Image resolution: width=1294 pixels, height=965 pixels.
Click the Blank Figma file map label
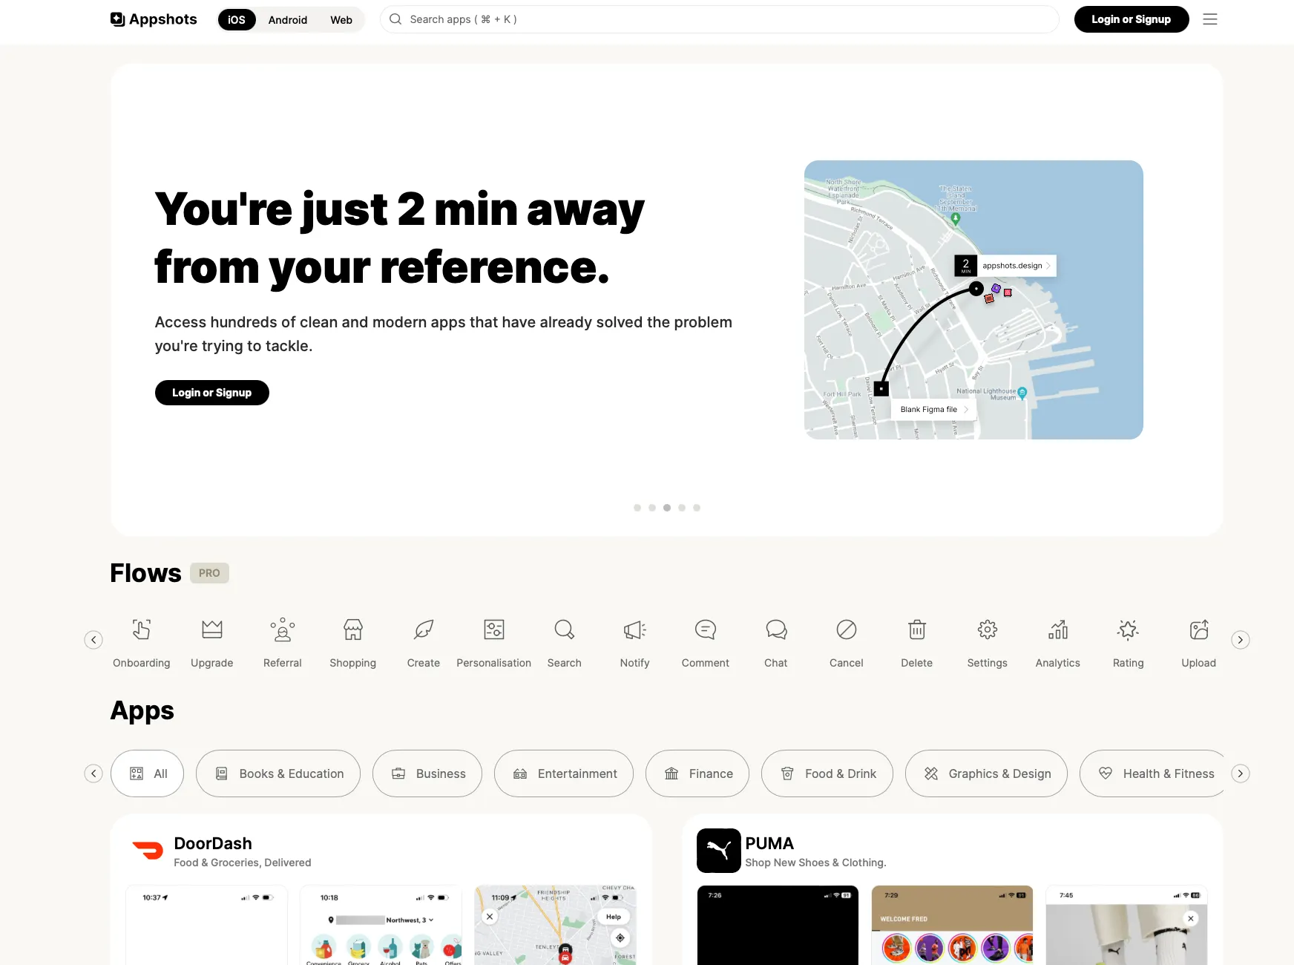point(934,409)
